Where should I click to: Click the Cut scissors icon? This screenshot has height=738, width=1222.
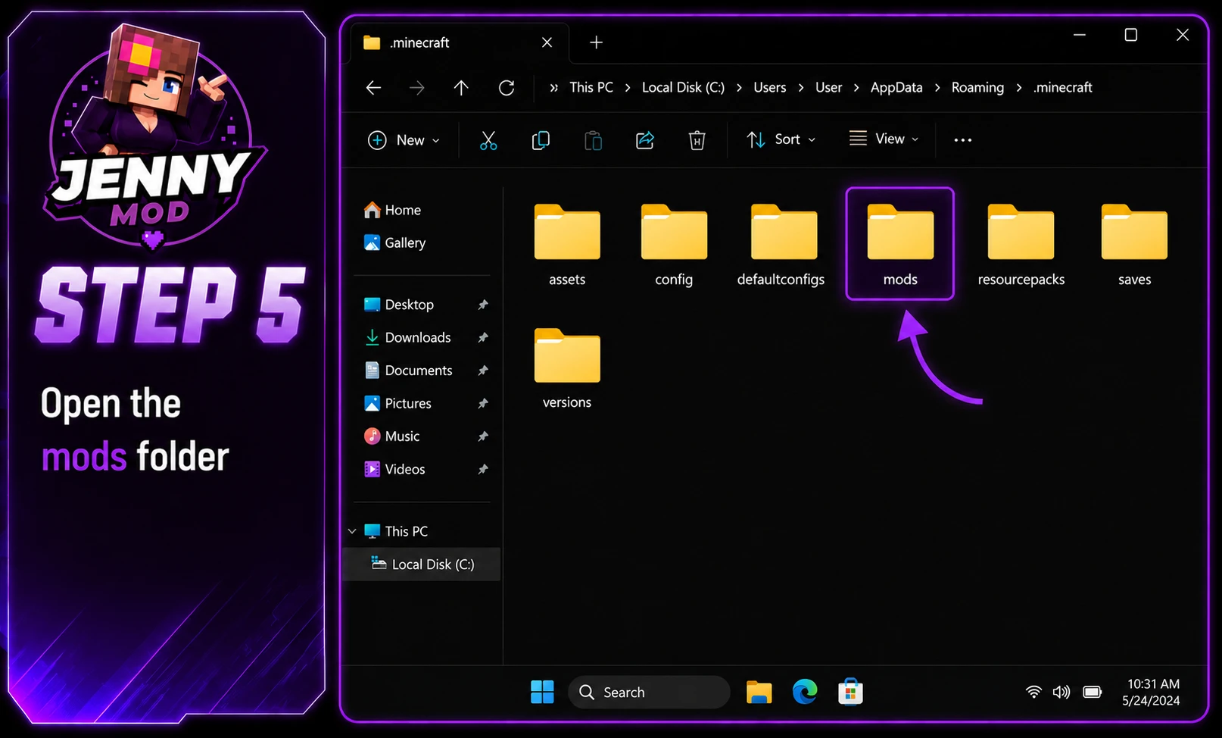click(x=488, y=140)
